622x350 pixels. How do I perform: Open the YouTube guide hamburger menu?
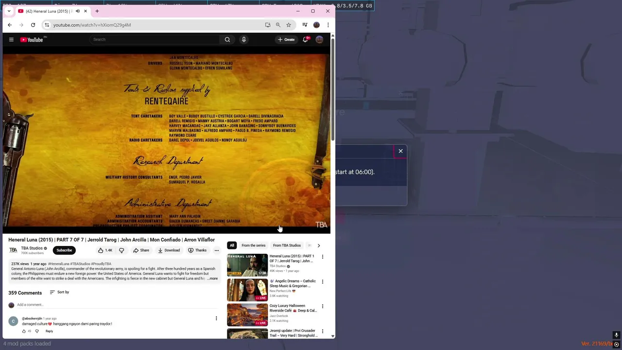pyautogui.click(x=11, y=39)
